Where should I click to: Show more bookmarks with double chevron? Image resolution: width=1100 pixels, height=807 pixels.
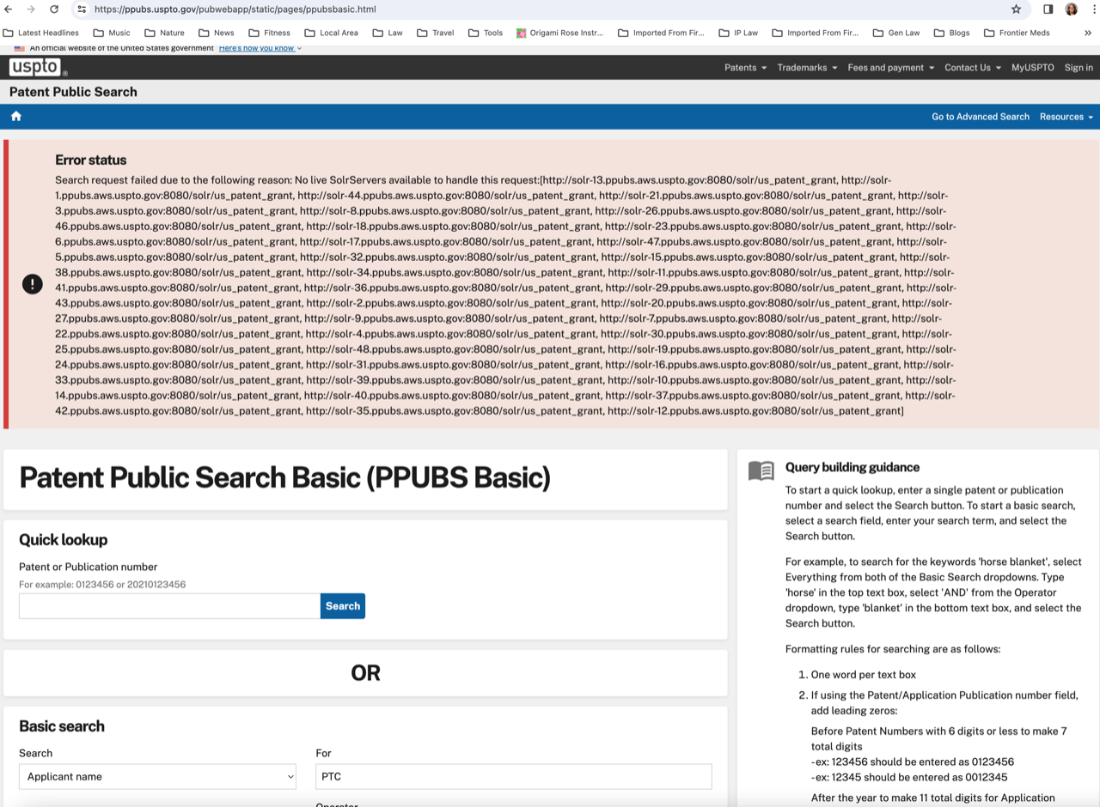coord(1088,33)
